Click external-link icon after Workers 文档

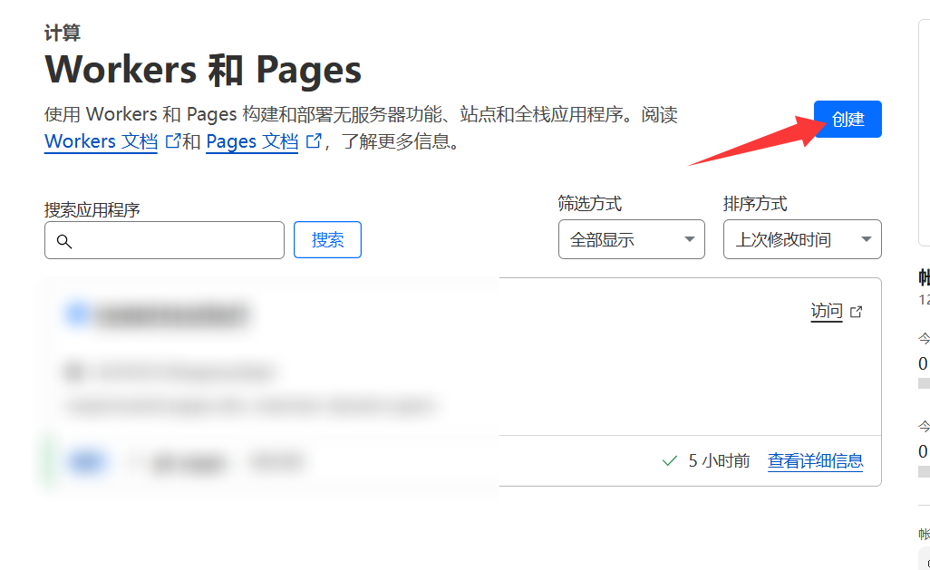[172, 140]
